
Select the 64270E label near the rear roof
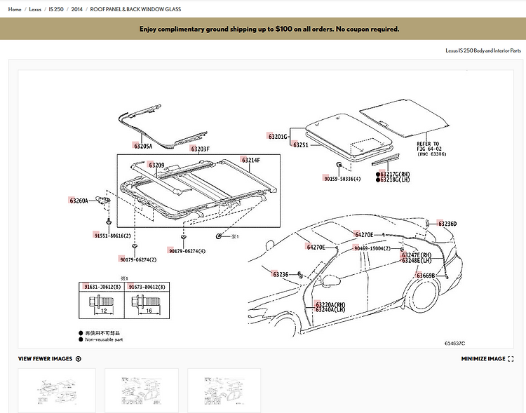pos(363,234)
